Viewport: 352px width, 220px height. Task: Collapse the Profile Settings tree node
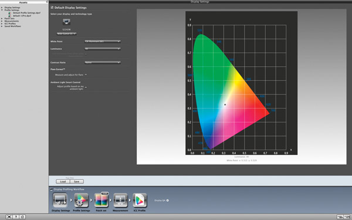pyautogui.click(x=2, y=10)
